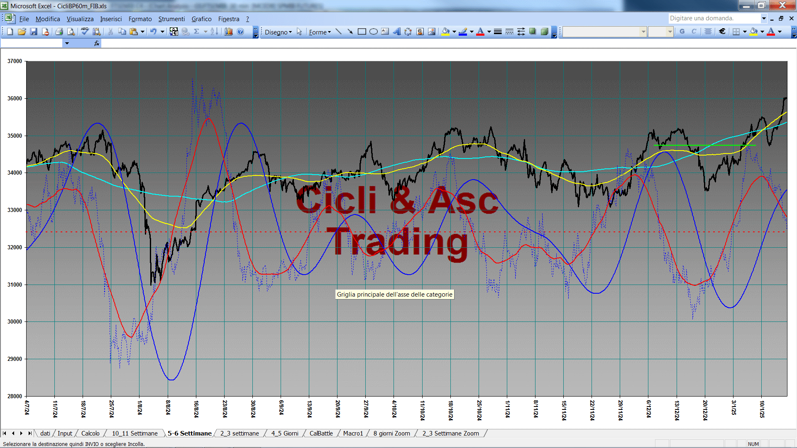Viewport: 797px width, 448px height.
Task: Click drawing Line Color blue brush
Action: tap(463, 32)
